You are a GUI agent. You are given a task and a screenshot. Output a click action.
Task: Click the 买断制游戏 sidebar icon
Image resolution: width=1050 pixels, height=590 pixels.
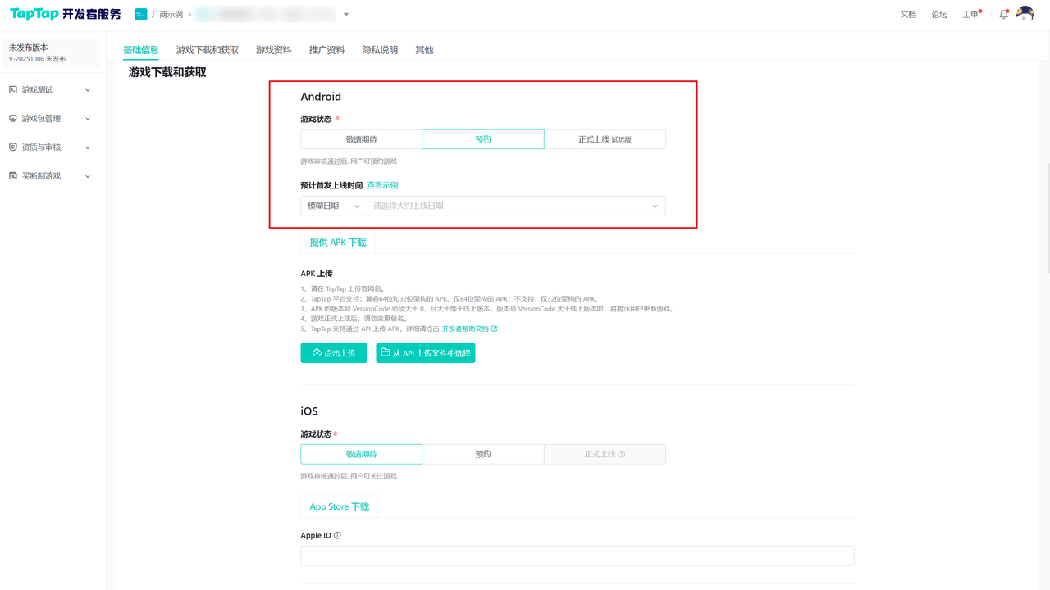13,176
